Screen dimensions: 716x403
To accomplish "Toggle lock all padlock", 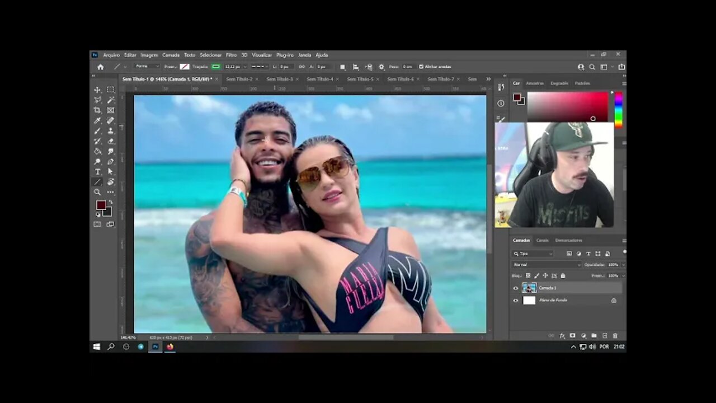I will [563, 275].
